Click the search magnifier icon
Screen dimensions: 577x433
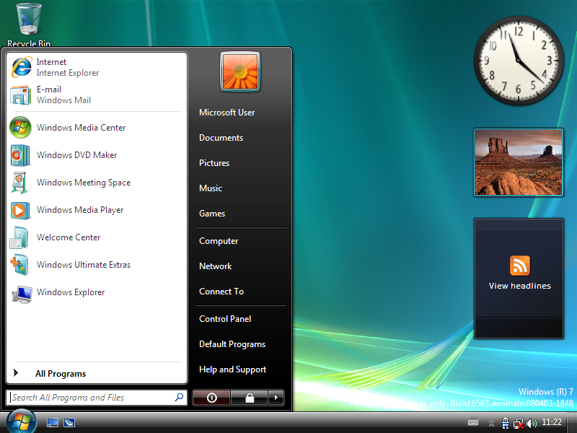[179, 398]
